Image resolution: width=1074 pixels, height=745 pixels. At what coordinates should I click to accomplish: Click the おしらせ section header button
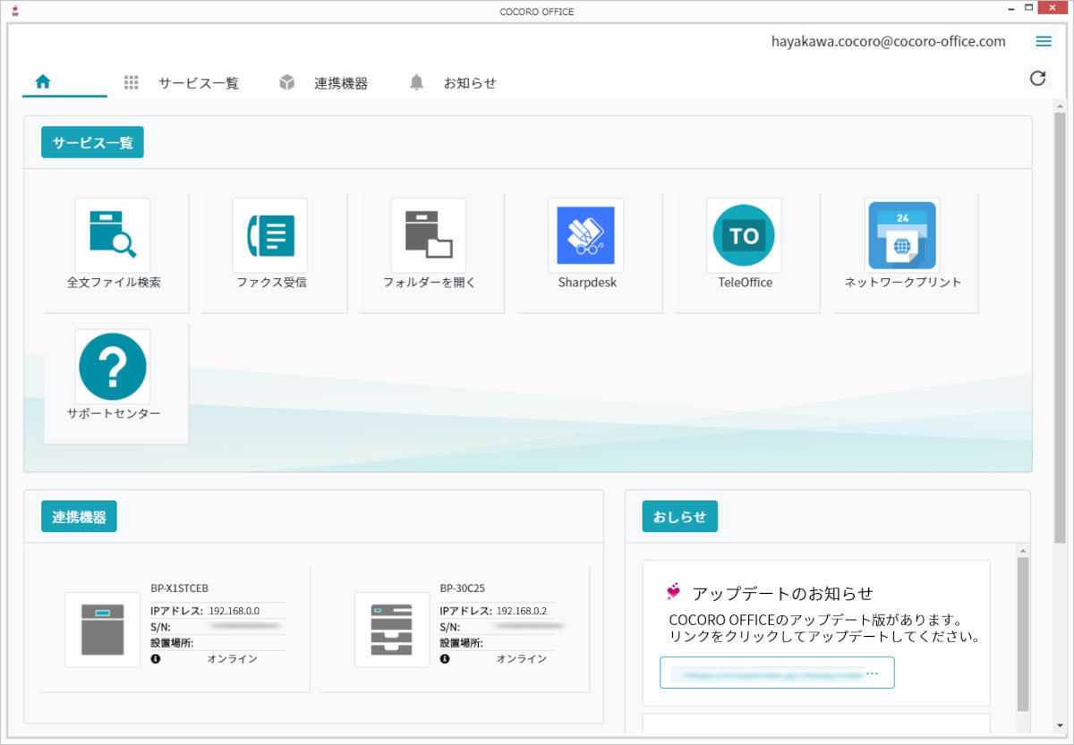679,517
